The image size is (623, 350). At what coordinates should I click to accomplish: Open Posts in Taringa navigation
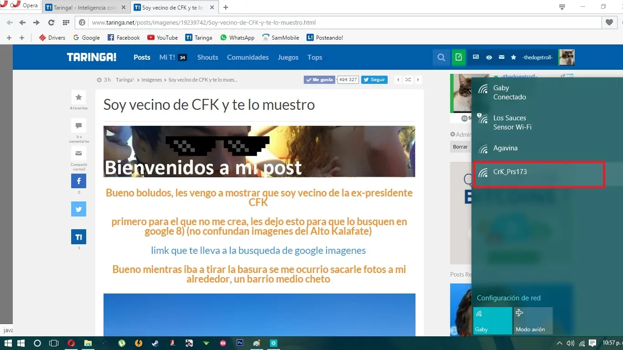point(142,57)
